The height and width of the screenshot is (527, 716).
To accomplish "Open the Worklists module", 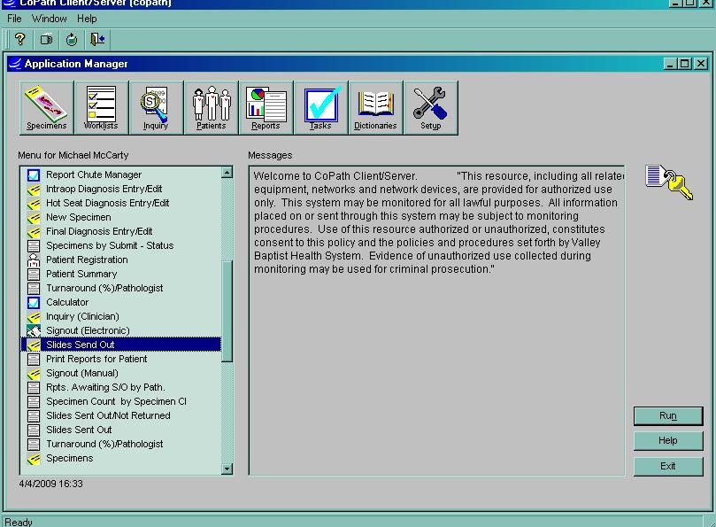I will pyautogui.click(x=101, y=106).
